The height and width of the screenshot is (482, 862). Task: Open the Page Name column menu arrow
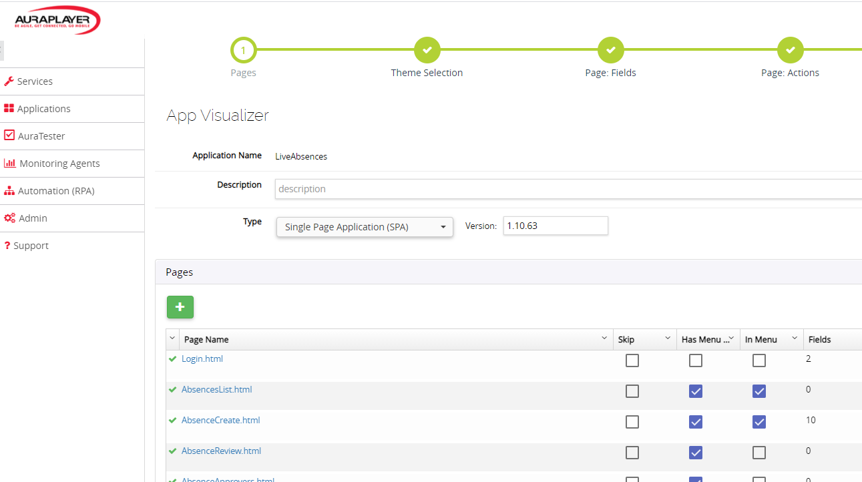(604, 338)
